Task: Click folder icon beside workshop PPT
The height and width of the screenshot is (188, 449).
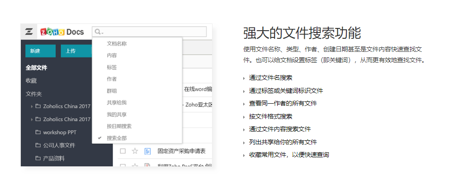Action: coord(38,132)
